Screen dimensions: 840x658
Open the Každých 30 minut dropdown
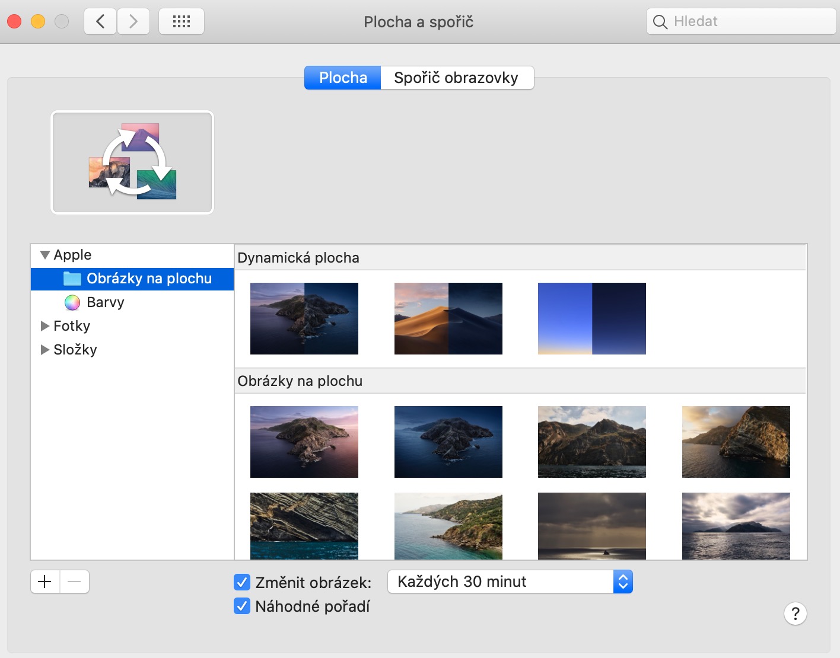[510, 582]
